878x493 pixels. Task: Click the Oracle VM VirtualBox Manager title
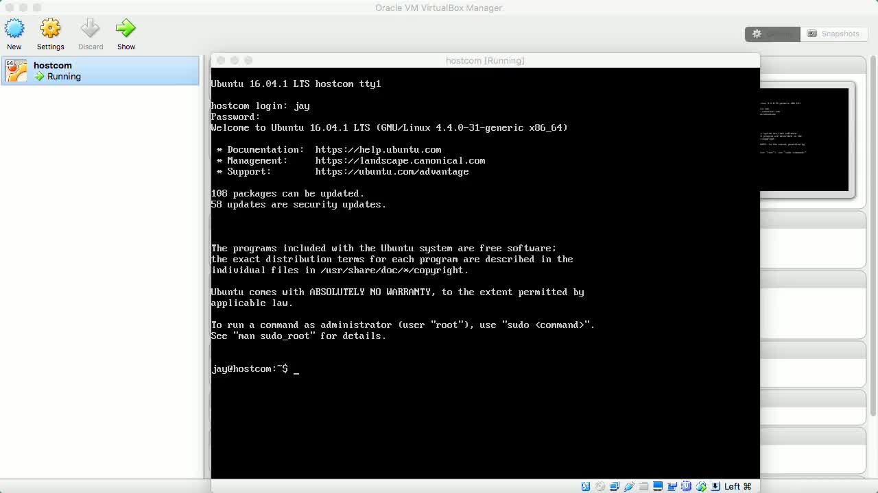(438, 8)
